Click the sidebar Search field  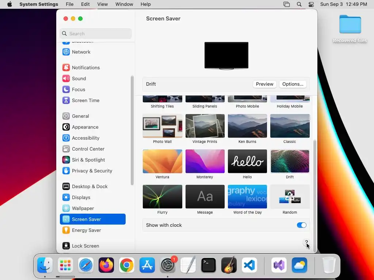point(95,34)
